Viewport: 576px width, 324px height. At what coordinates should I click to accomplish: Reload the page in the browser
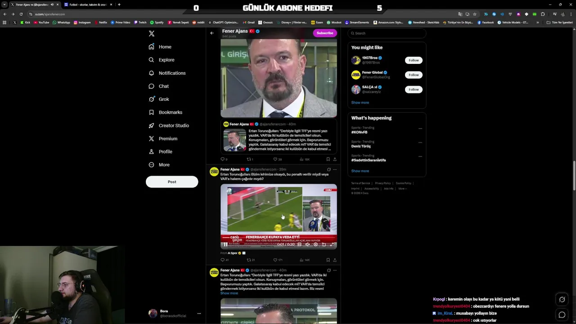coord(21,14)
